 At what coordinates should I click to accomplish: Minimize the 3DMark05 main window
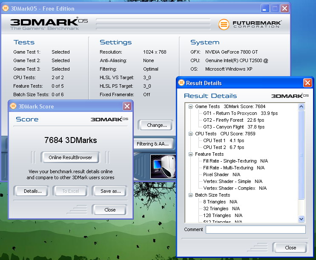pos(265,9)
